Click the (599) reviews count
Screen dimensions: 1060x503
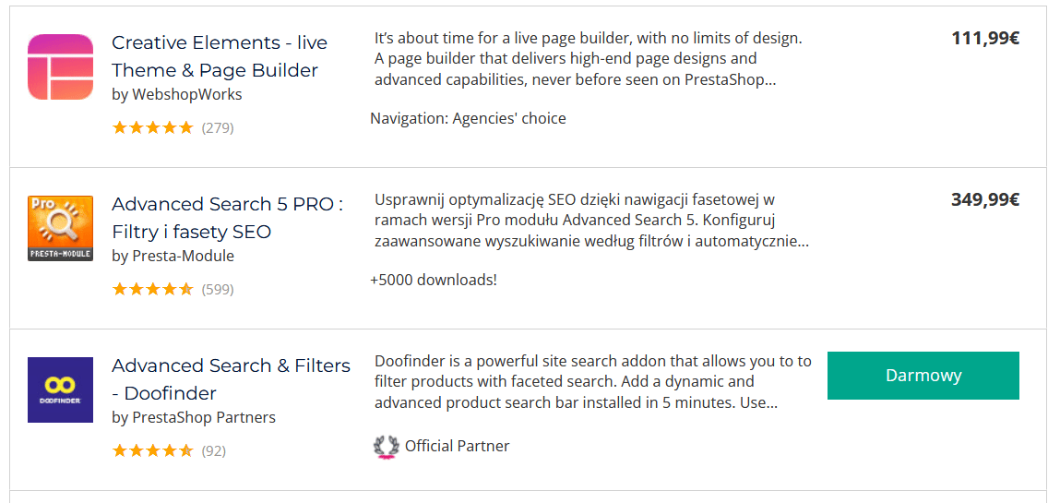click(218, 290)
